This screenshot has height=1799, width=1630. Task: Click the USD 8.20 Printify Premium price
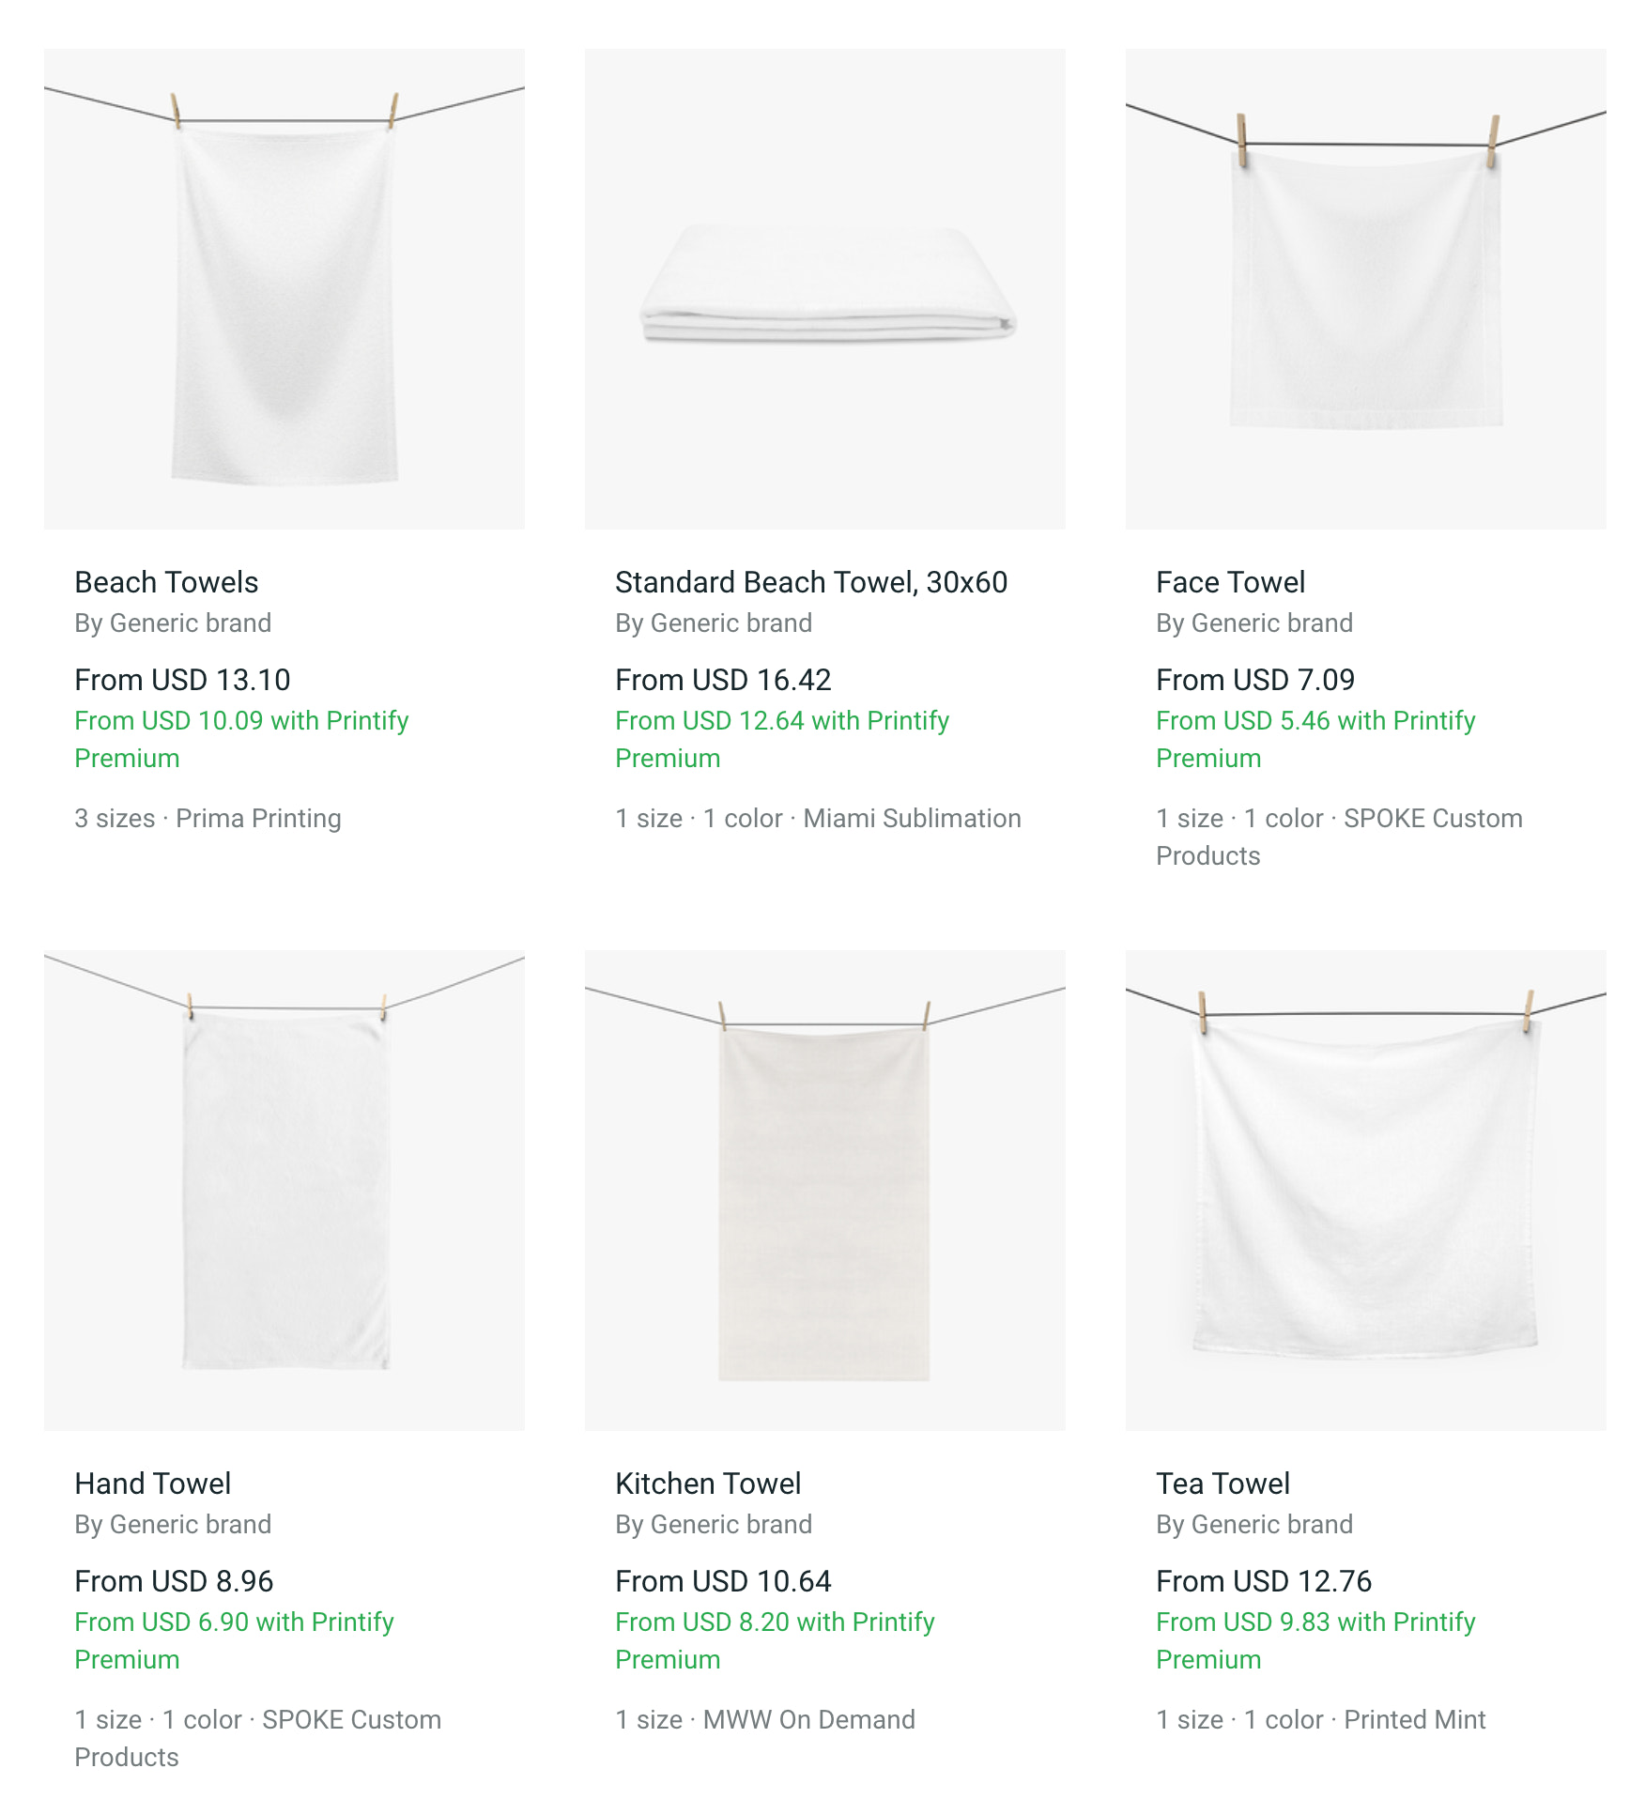coord(775,1622)
